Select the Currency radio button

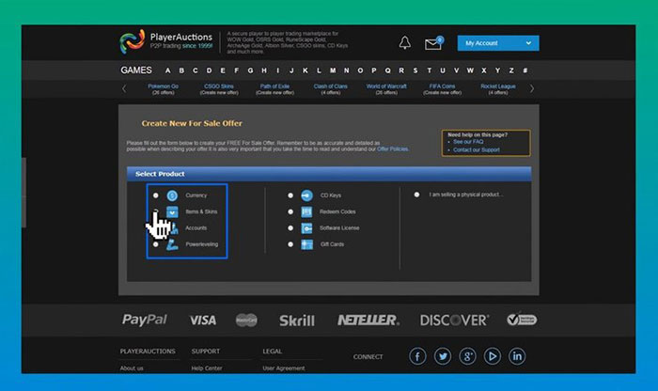[x=156, y=195]
